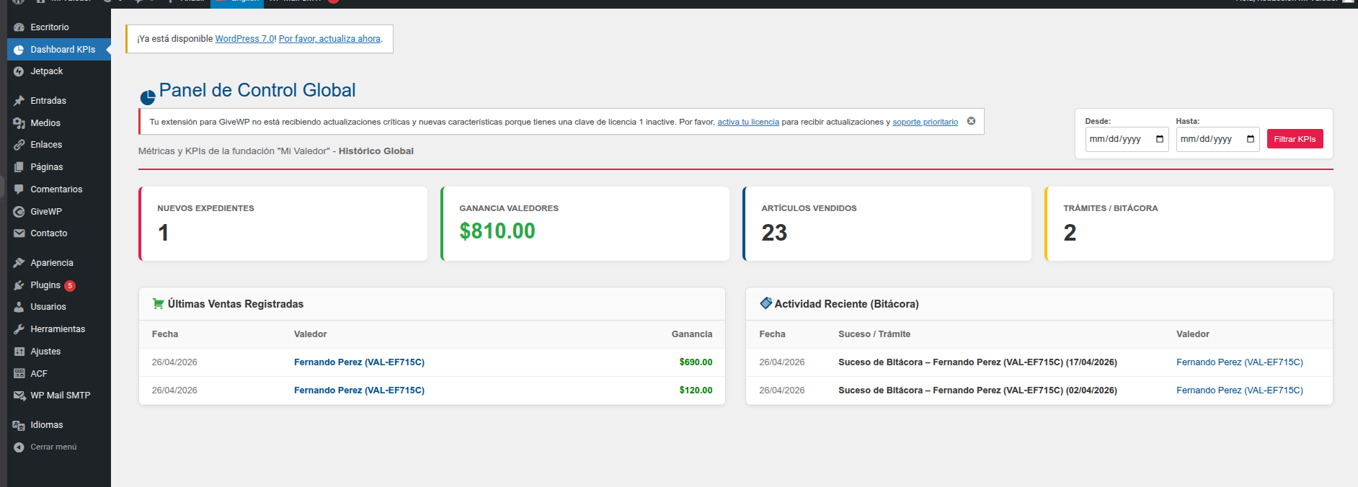Click cart icon beside Últimas Ventas Registradas
This screenshot has height=487, width=1358.
[158, 304]
